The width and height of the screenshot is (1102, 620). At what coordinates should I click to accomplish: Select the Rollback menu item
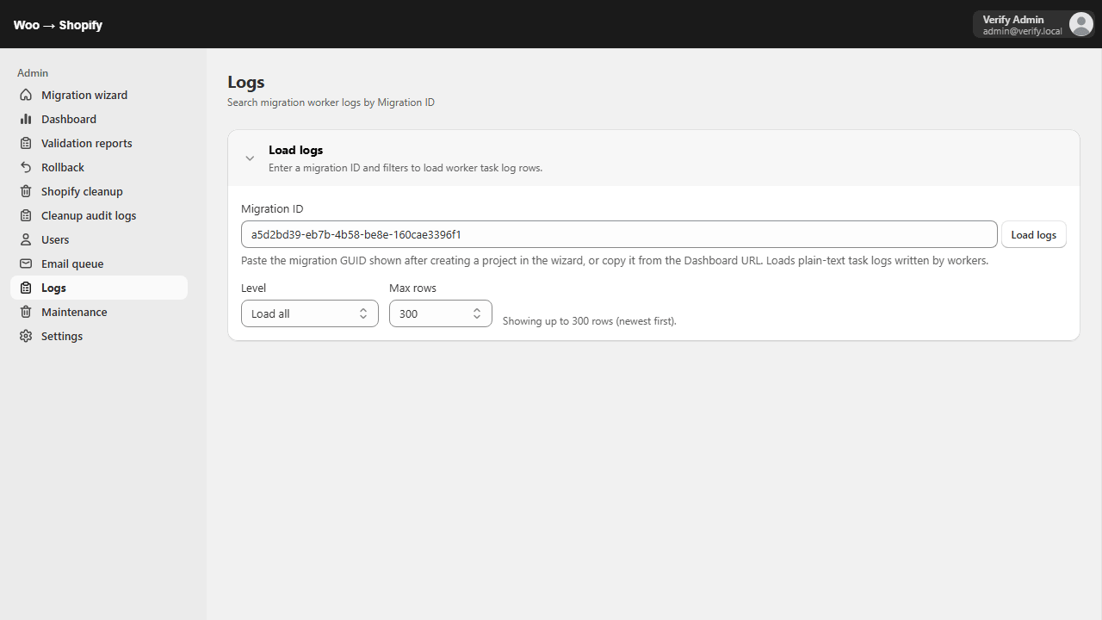99,167
